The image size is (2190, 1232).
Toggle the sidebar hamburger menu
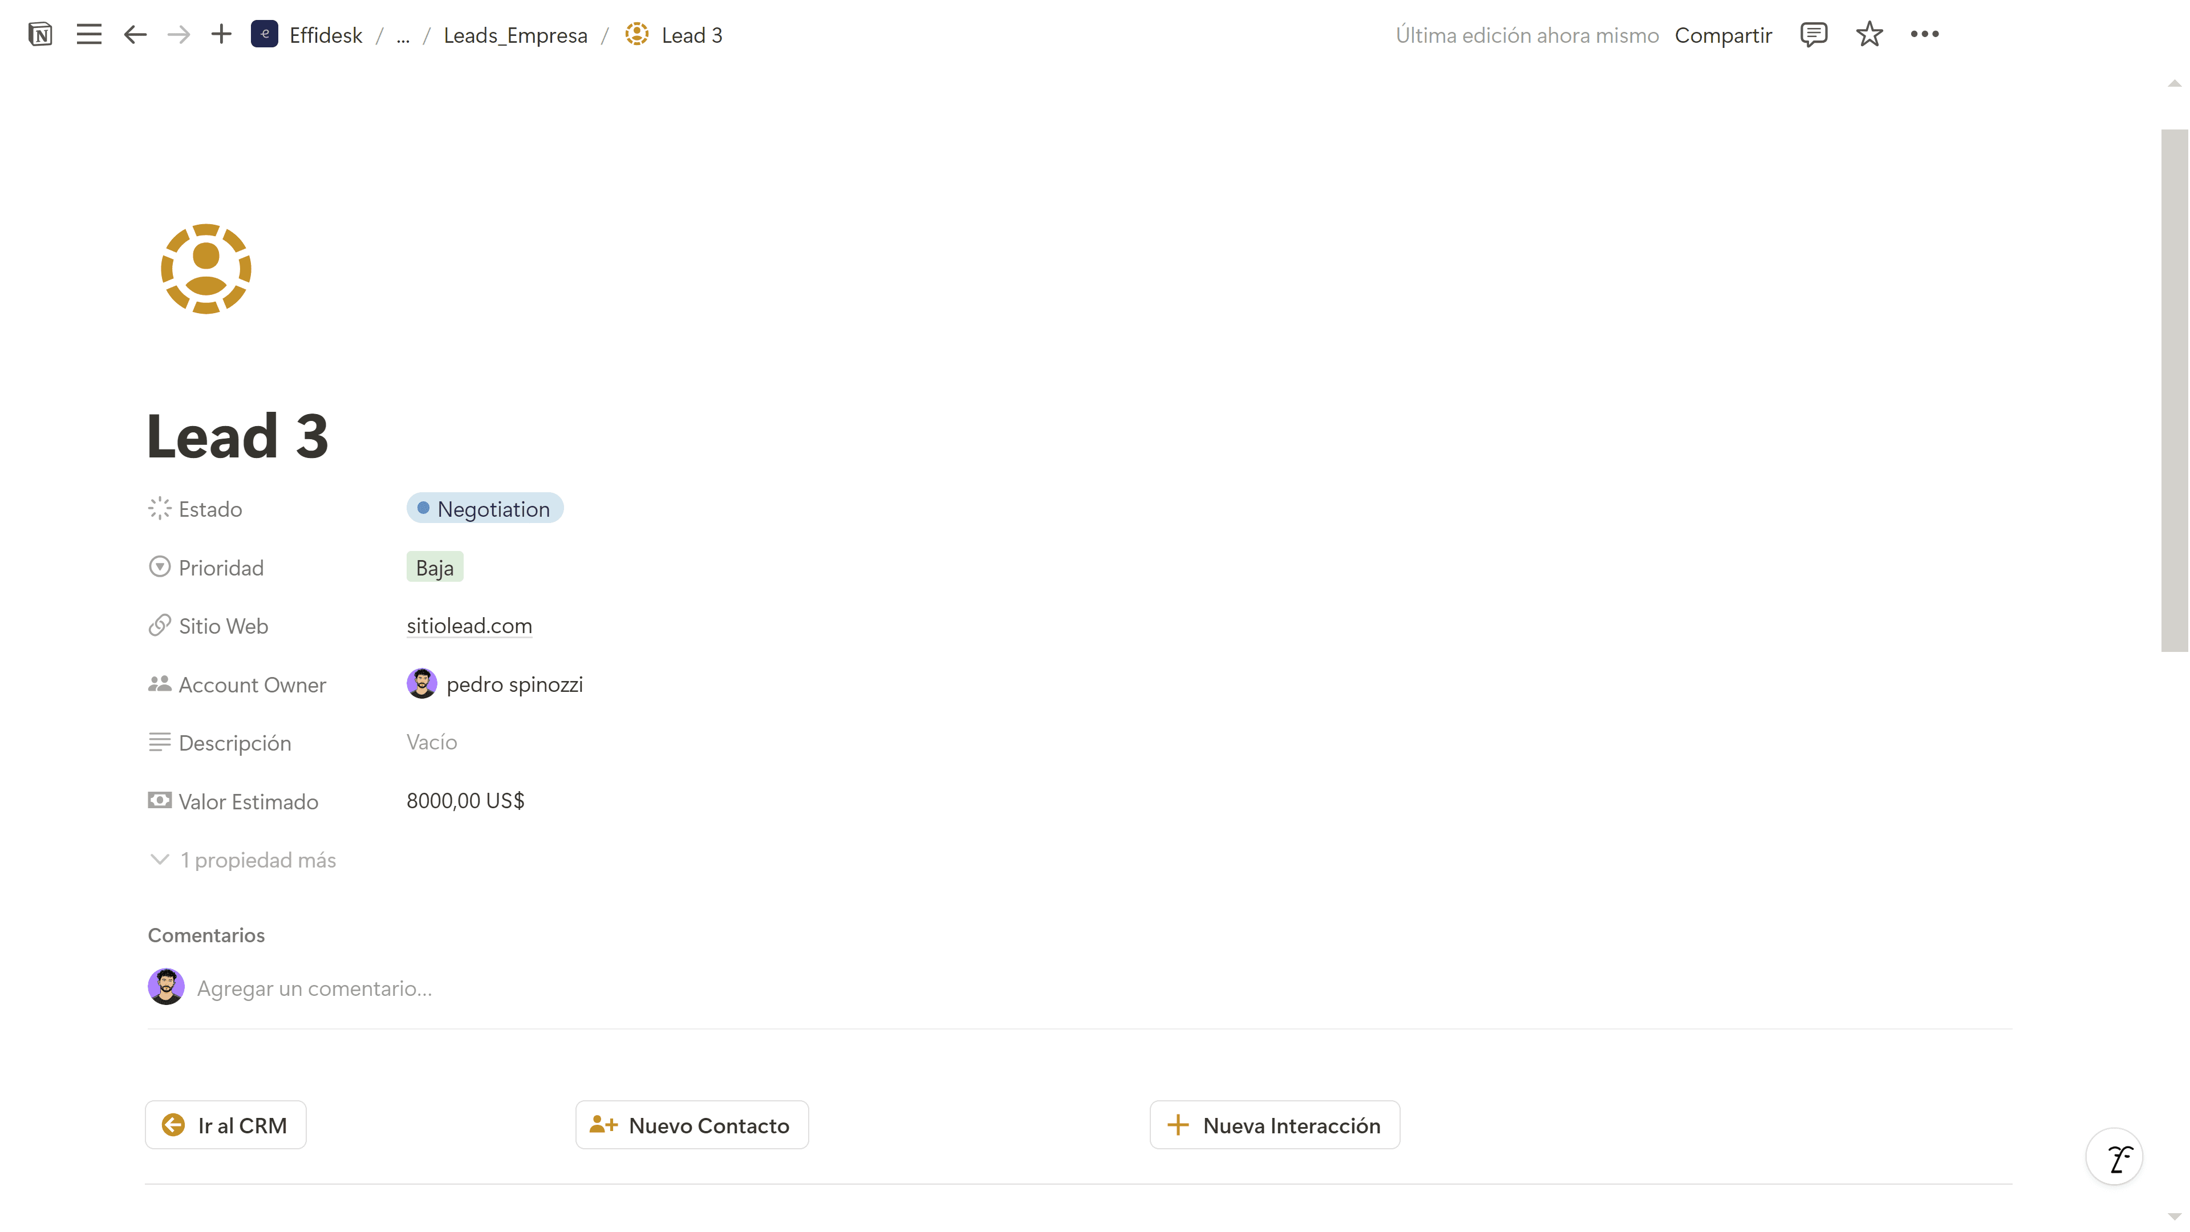[x=88, y=35]
